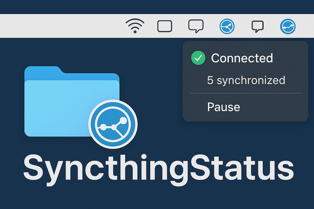This screenshot has width=314, height=209.
Task: Choose Pause from the dropdown menu
Action: point(223,107)
